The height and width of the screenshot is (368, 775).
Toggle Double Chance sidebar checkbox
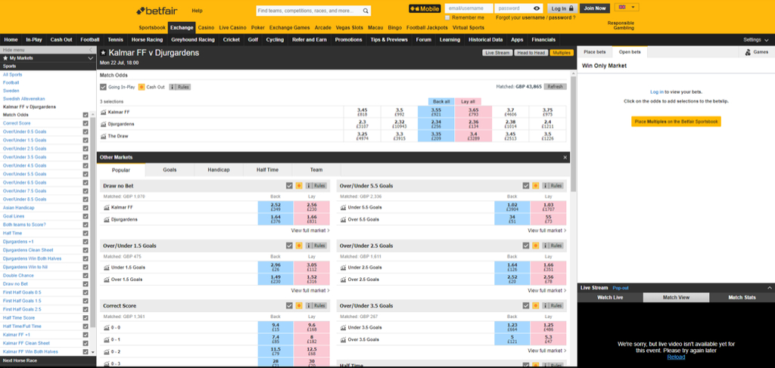tap(86, 275)
